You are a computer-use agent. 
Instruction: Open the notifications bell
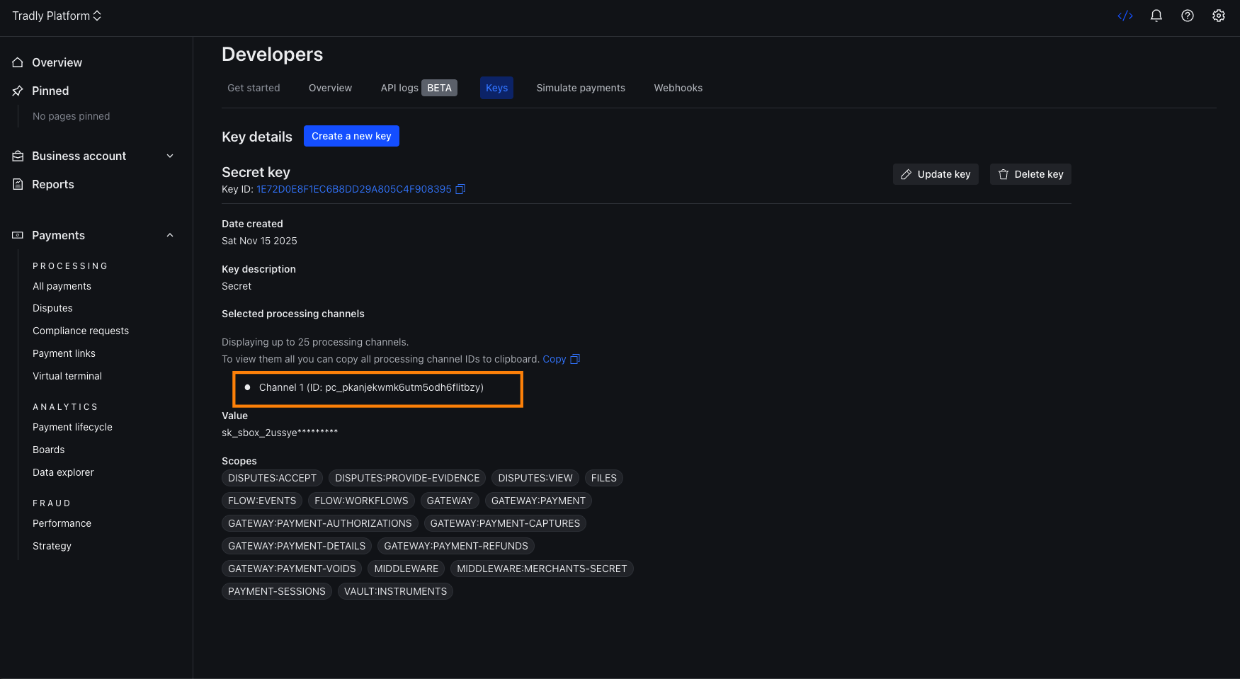pos(1156,16)
